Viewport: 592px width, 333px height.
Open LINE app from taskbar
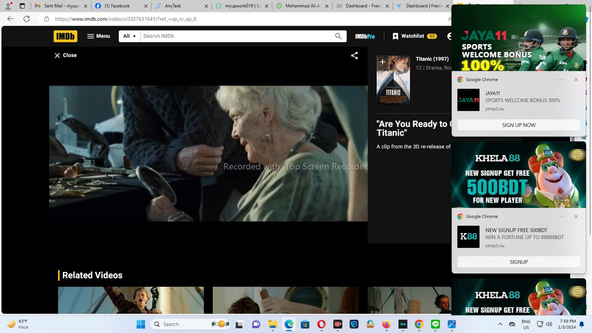click(435, 324)
